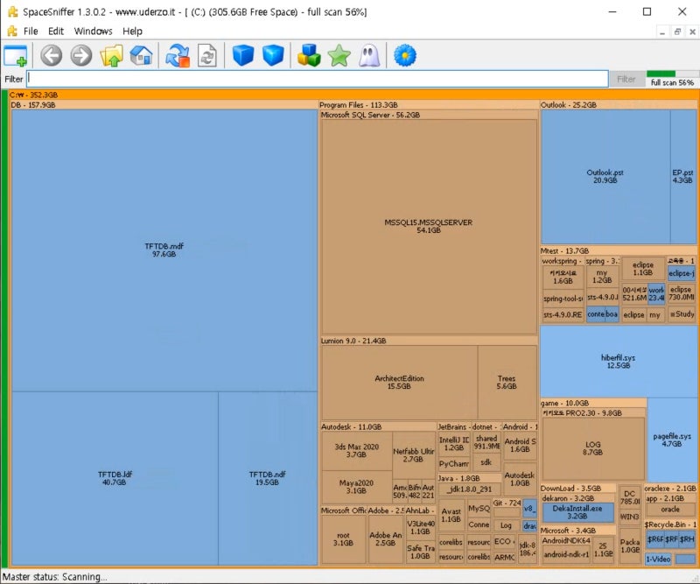Open the Windows menu

coord(92,31)
